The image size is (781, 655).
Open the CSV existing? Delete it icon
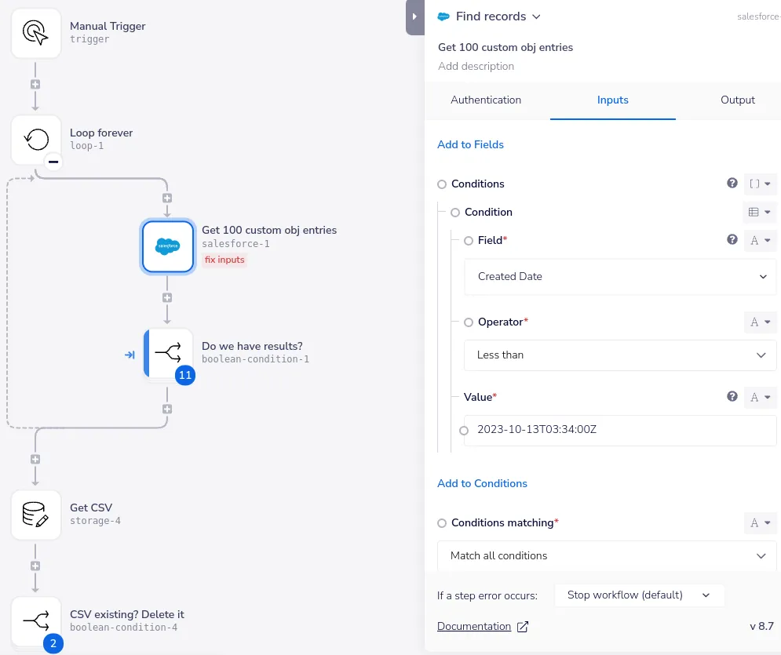tap(36, 621)
